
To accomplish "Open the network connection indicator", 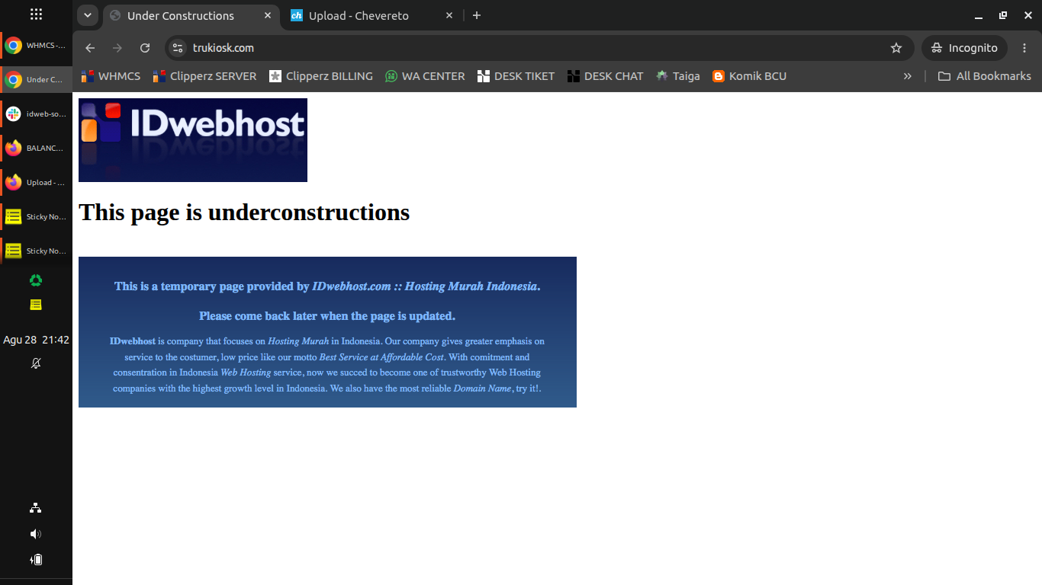I will pos(36,508).
